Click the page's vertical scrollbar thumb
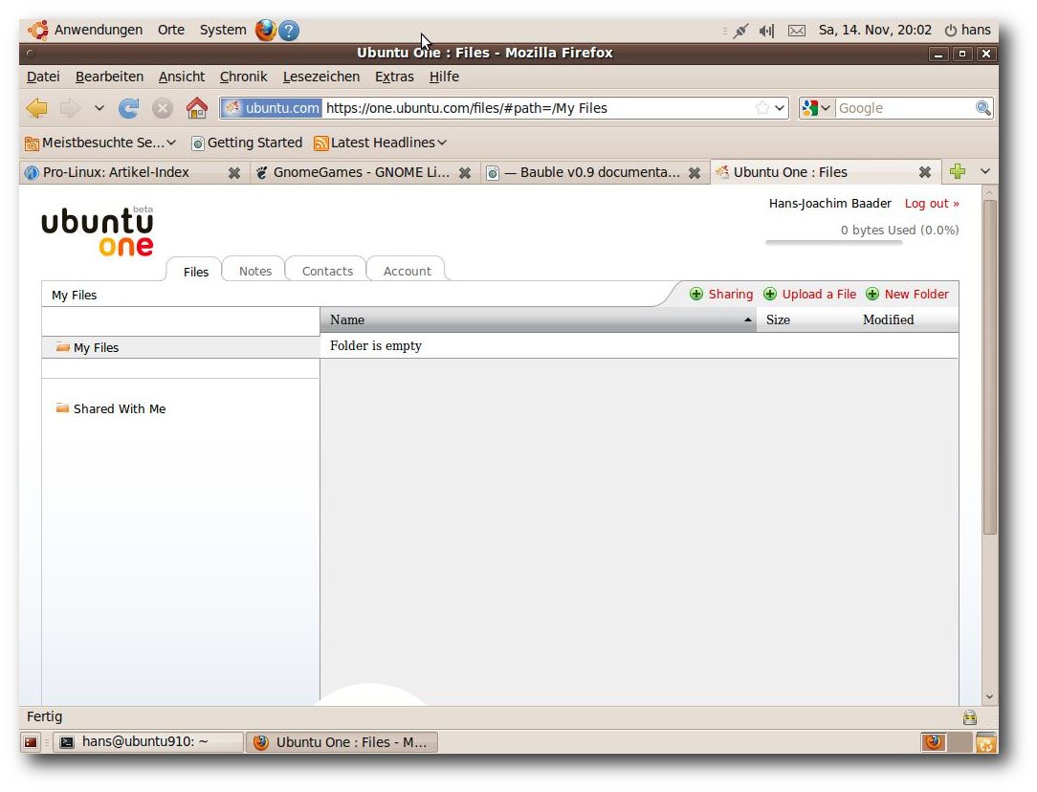1037x792 pixels. [989, 367]
